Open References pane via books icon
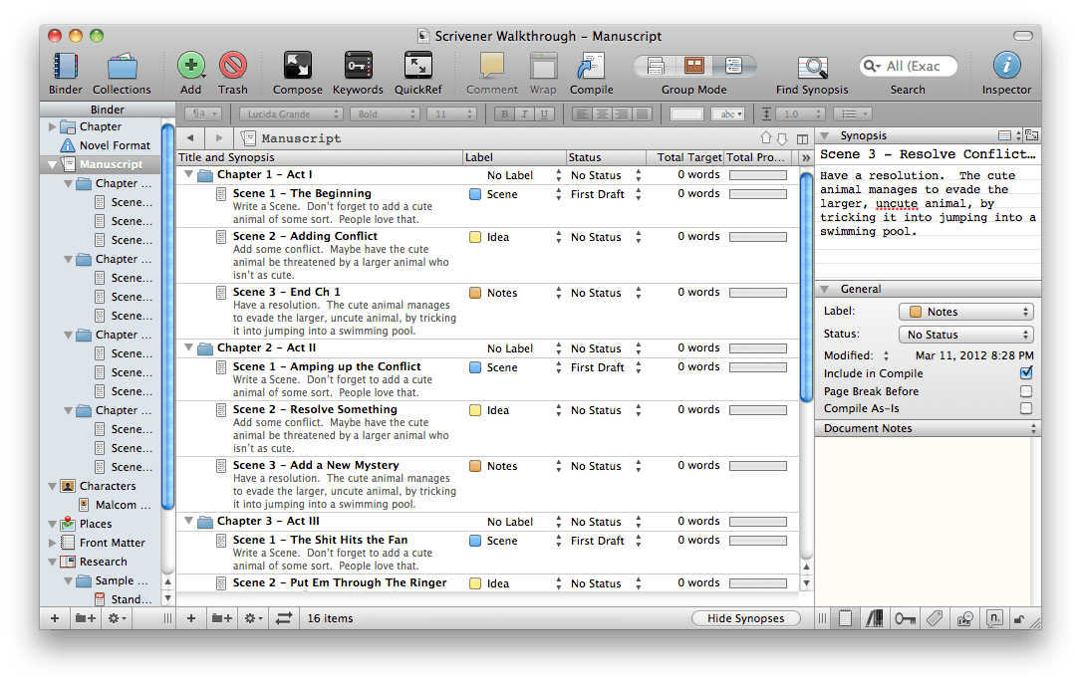 874,618
